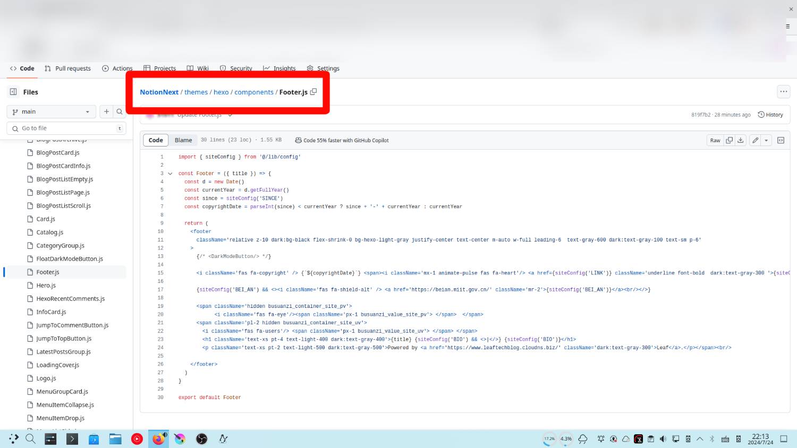Open the NotionNext breadcrumb link

click(159, 92)
